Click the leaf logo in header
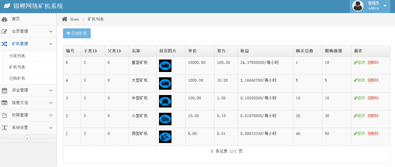Viewport: 395px width, 167px height. [x=7, y=6]
